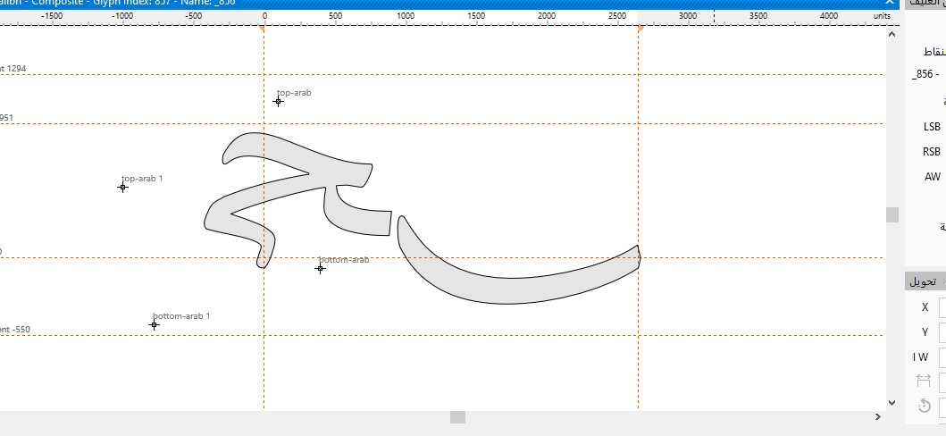The height and width of the screenshot is (436, 946).
Task: Click the vertical scrollbar down arrow
Action: pos(892,402)
